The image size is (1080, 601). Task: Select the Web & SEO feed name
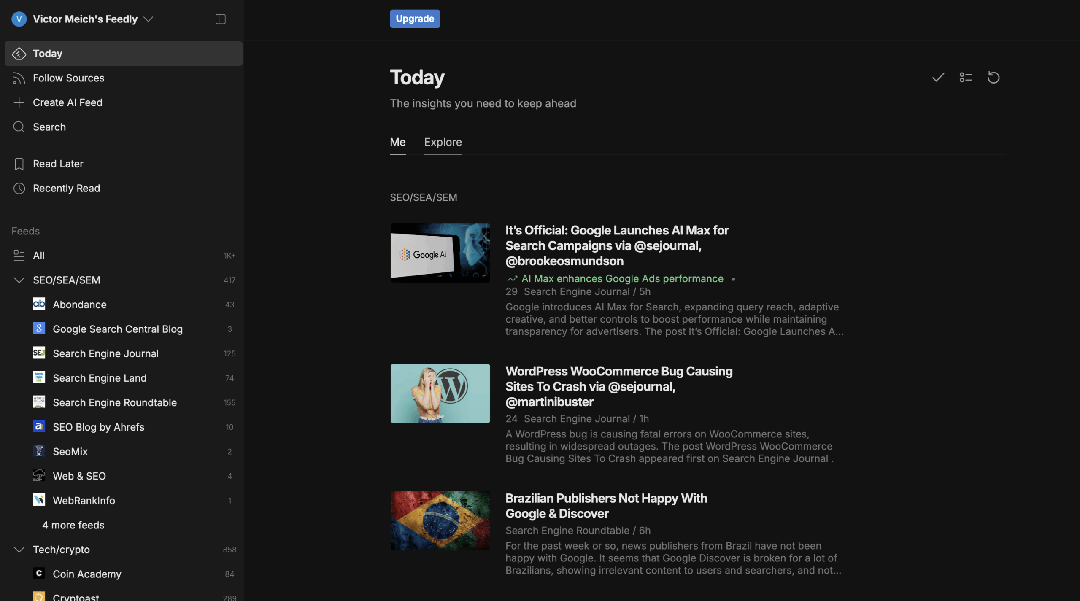(79, 476)
